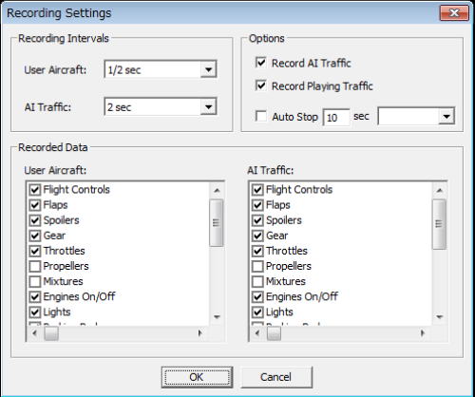475x397 pixels.
Task: Enable the Auto Stop checkbox
Action: [260, 116]
